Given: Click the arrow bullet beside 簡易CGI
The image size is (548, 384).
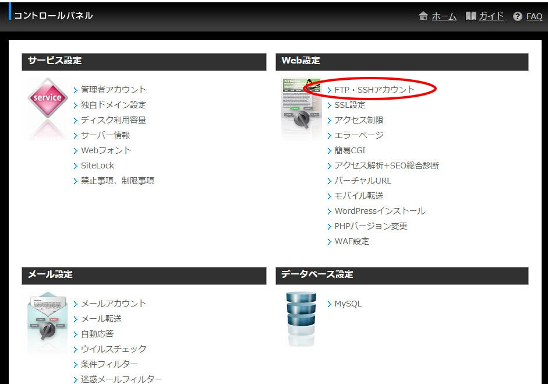Looking at the screenshot, I should [x=329, y=151].
